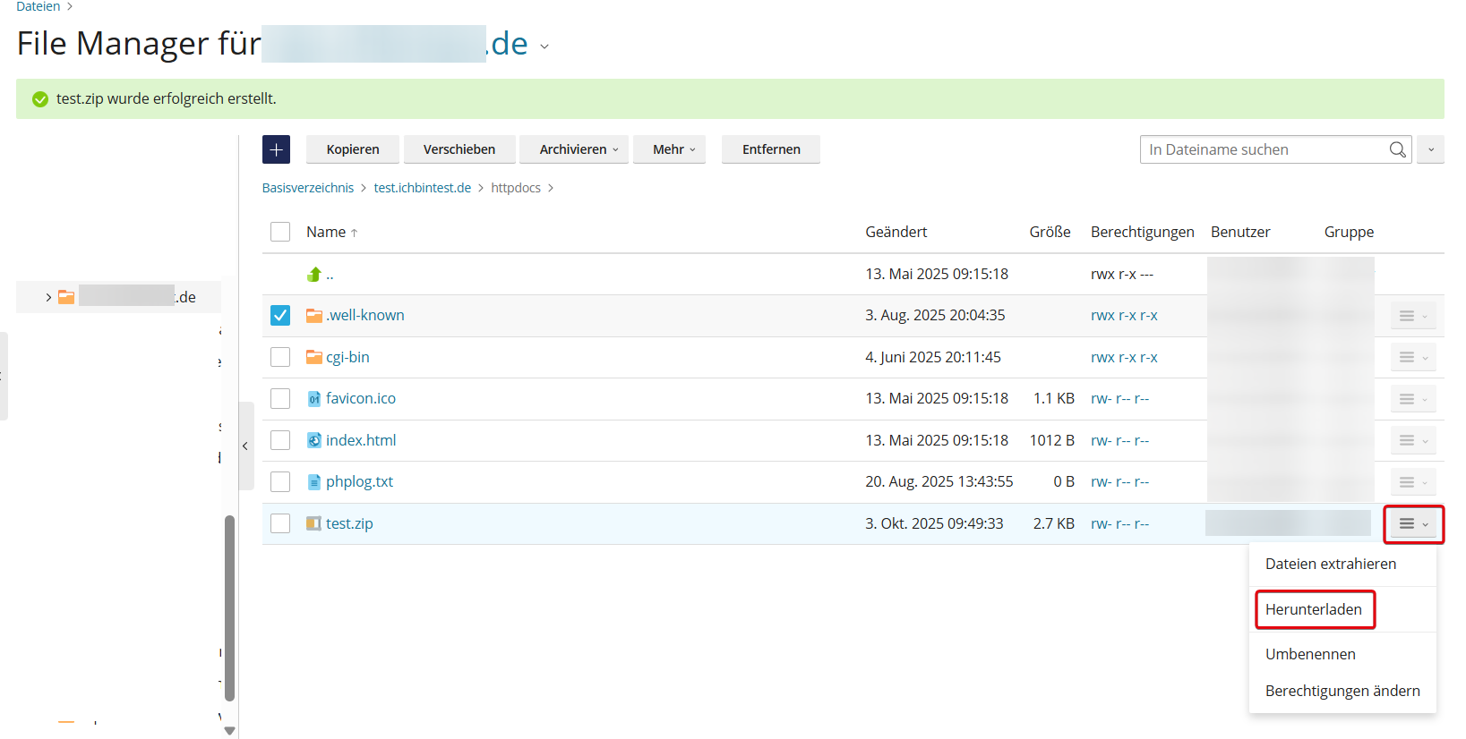Click permissions rwx r-x r-x of .well-known

(x=1124, y=315)
